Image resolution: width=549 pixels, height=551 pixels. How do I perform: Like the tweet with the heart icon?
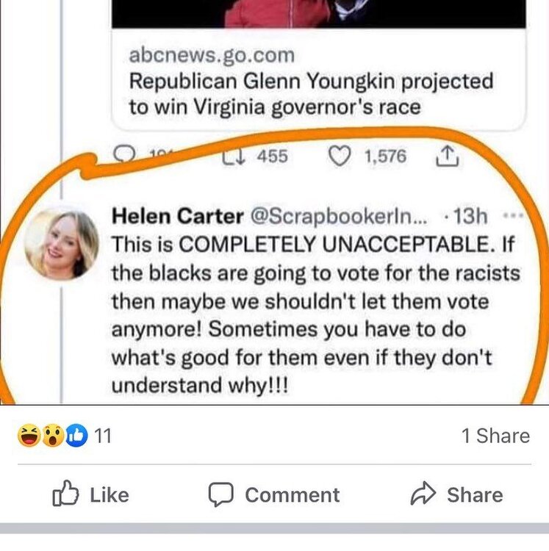tap(339, 156)
